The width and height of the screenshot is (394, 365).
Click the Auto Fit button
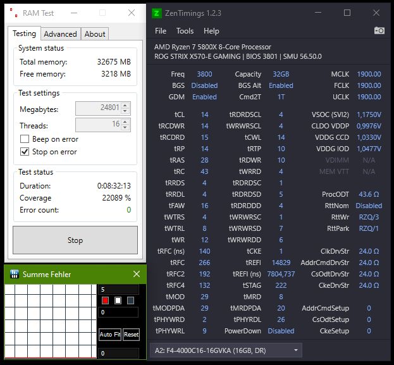tap(110, 335)
